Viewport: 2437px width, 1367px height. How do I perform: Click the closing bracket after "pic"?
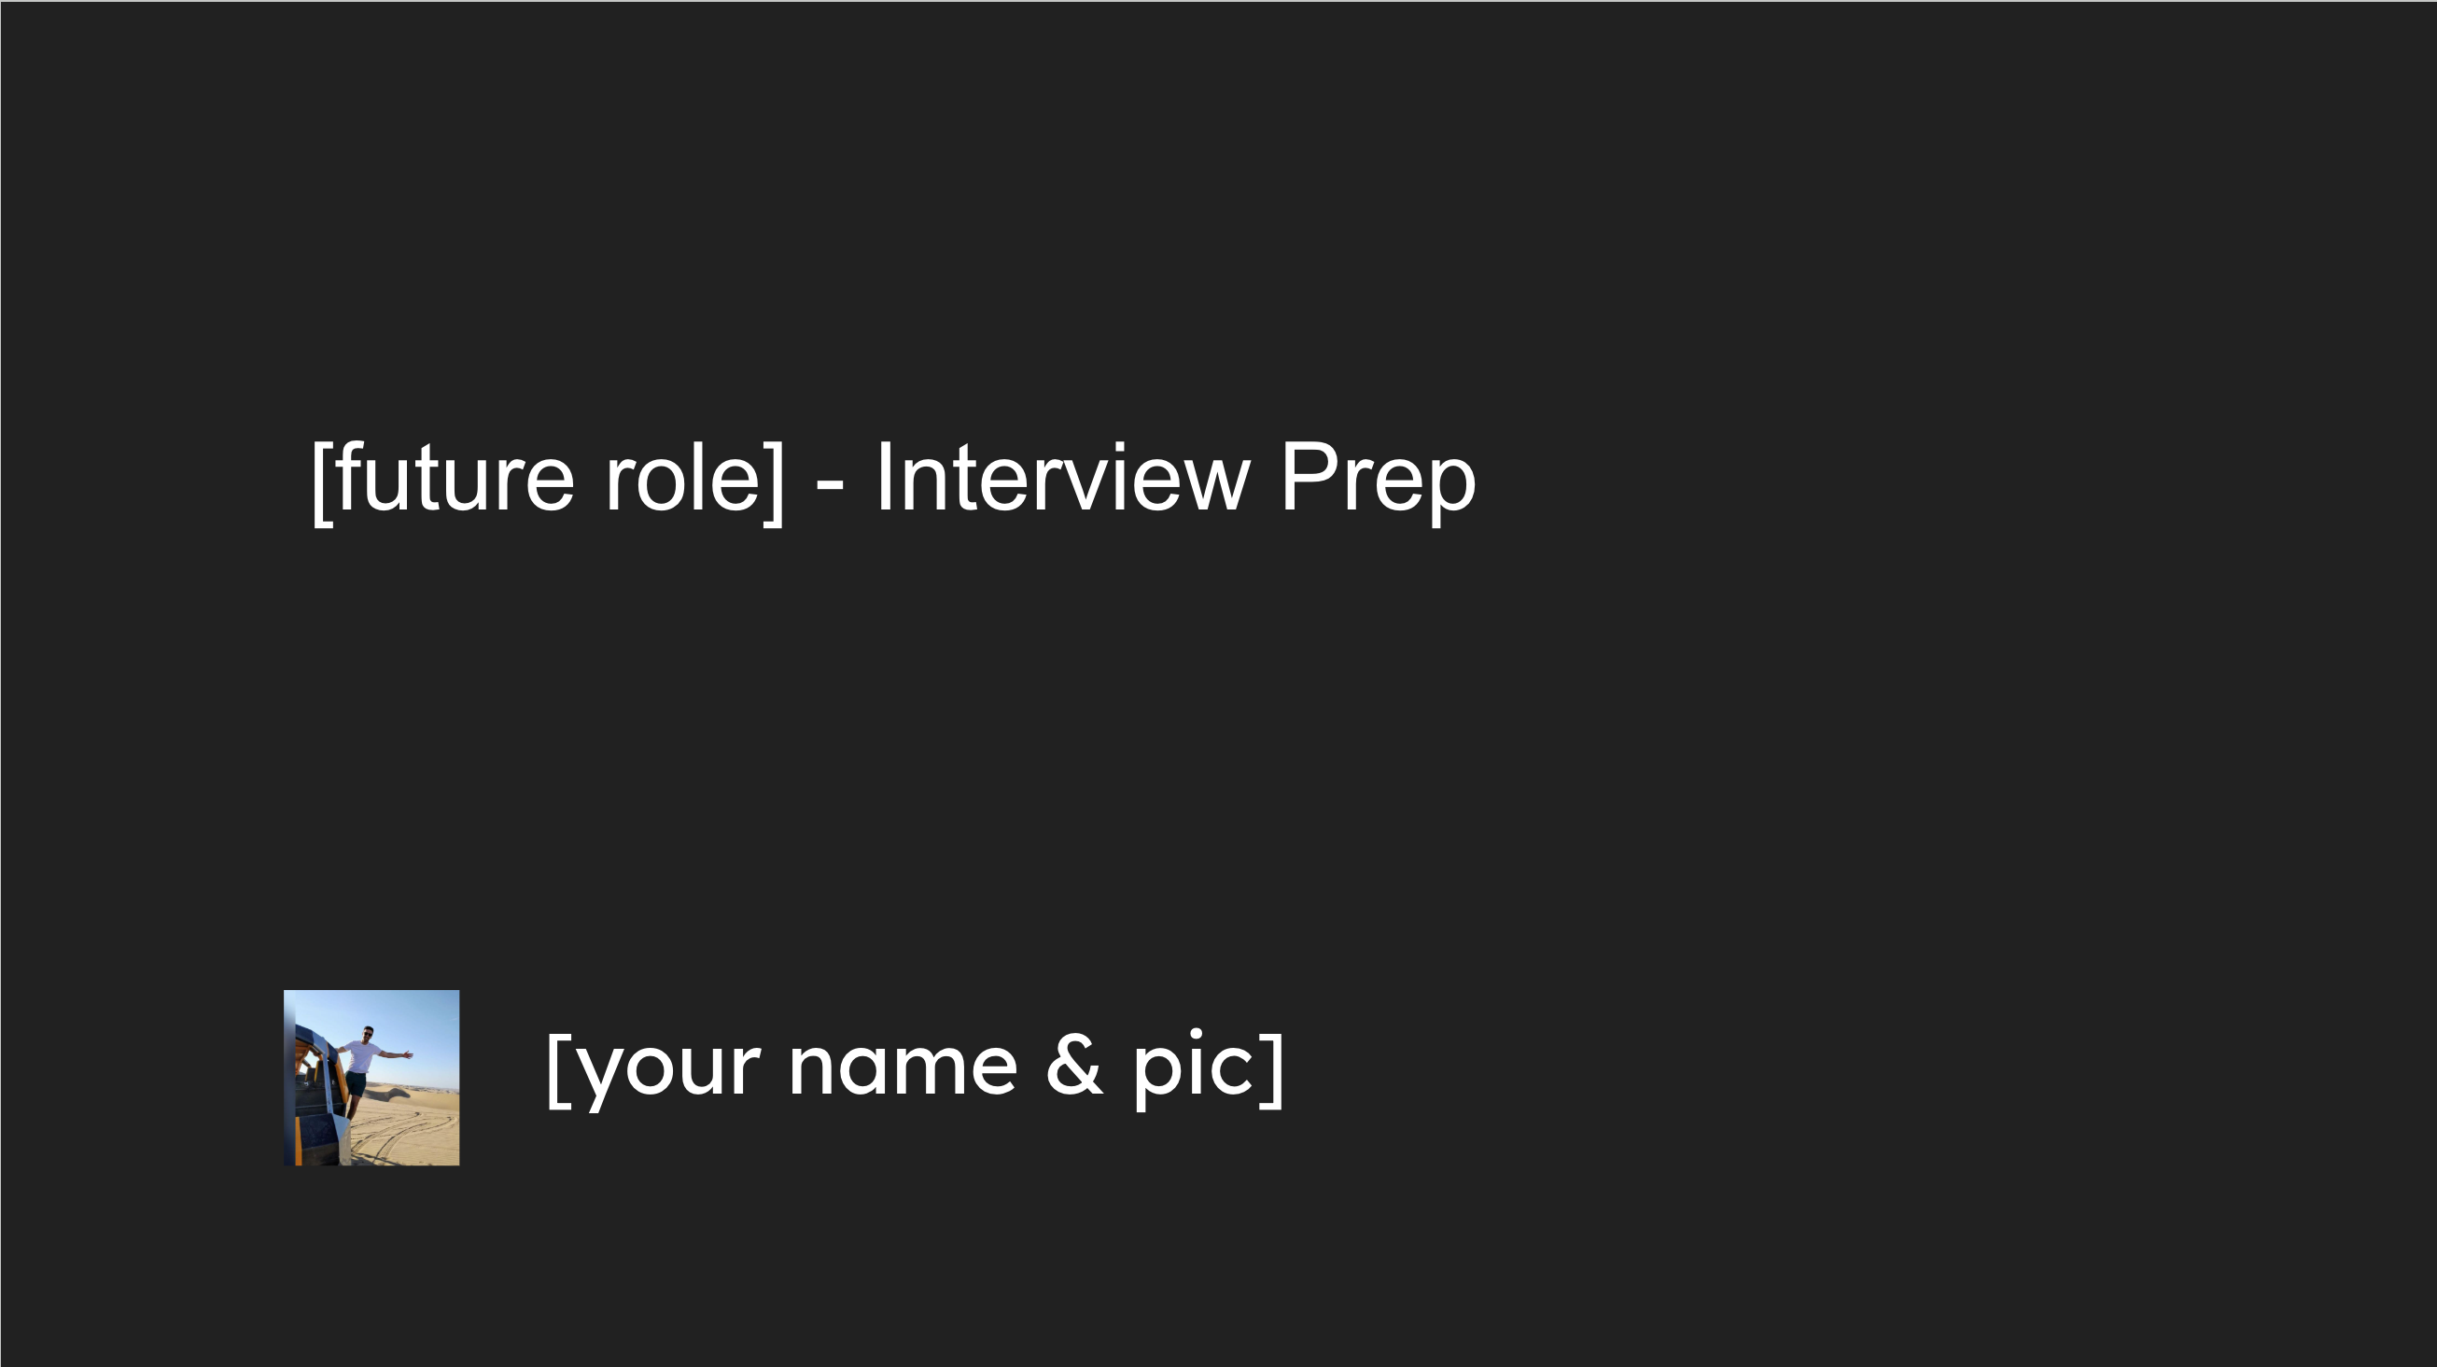coord(1273,1069)
